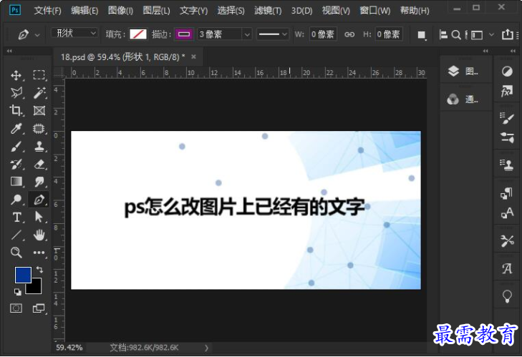Open the 图层(L) menu
This screenshot has height=357, width=522.
pos(157,11)
